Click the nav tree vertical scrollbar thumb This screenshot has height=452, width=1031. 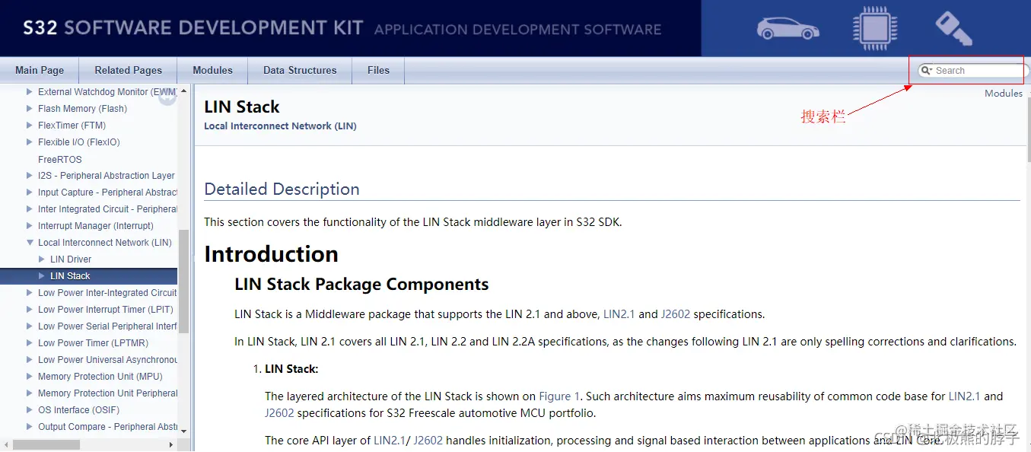click(x=183, y=282)
